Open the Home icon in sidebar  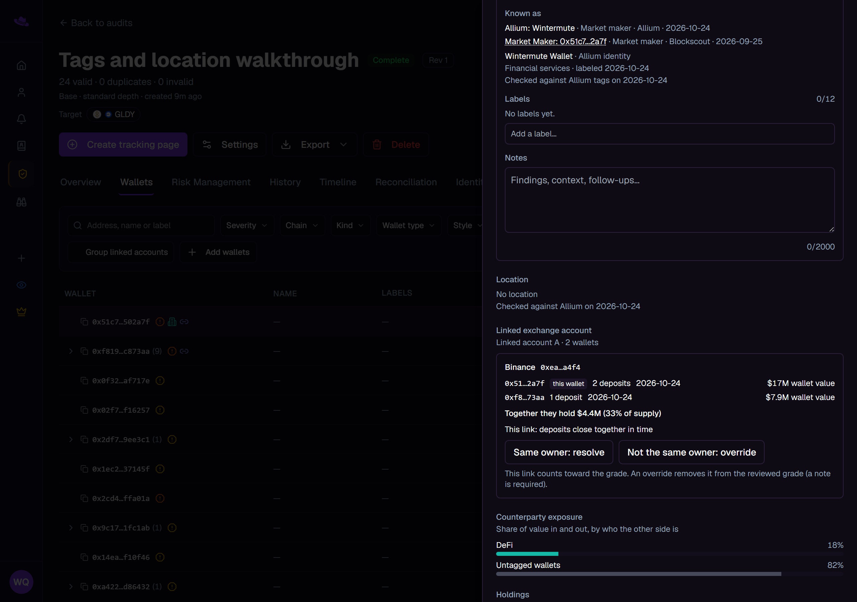pyautogui.click(x=21, y=66)
